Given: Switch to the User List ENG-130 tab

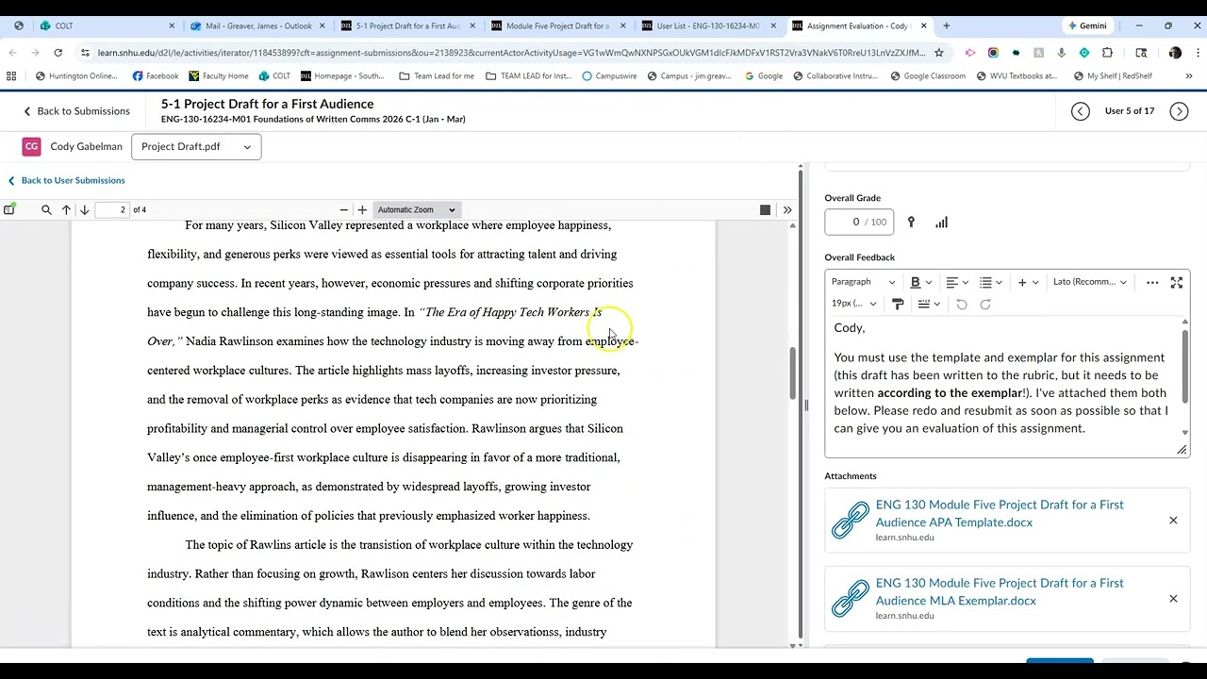Looking at the screenshot, I should pyautogui.click(x=707, y=25).
